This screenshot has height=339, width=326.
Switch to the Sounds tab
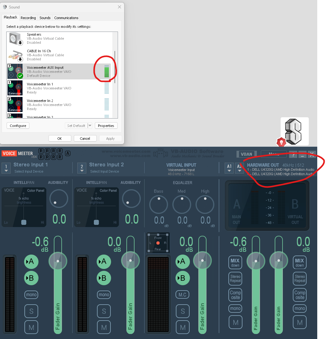tap(45, 18)
